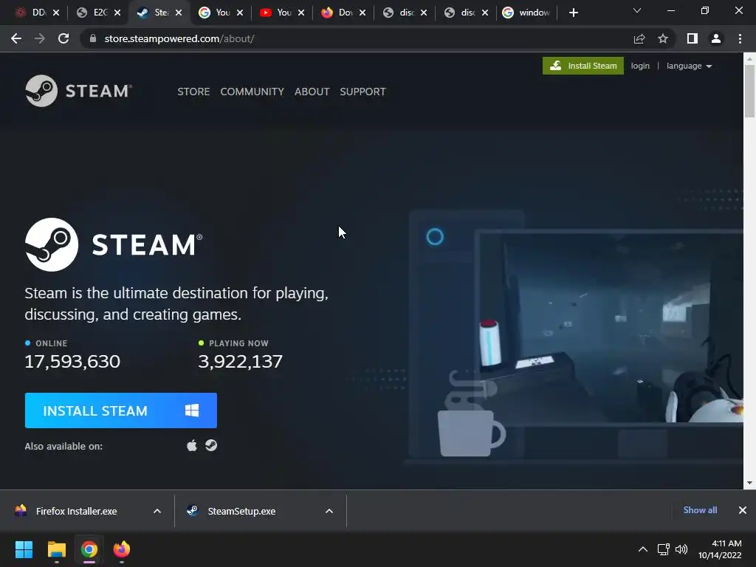Close the Steam browser tab

[x=179, y=13]
